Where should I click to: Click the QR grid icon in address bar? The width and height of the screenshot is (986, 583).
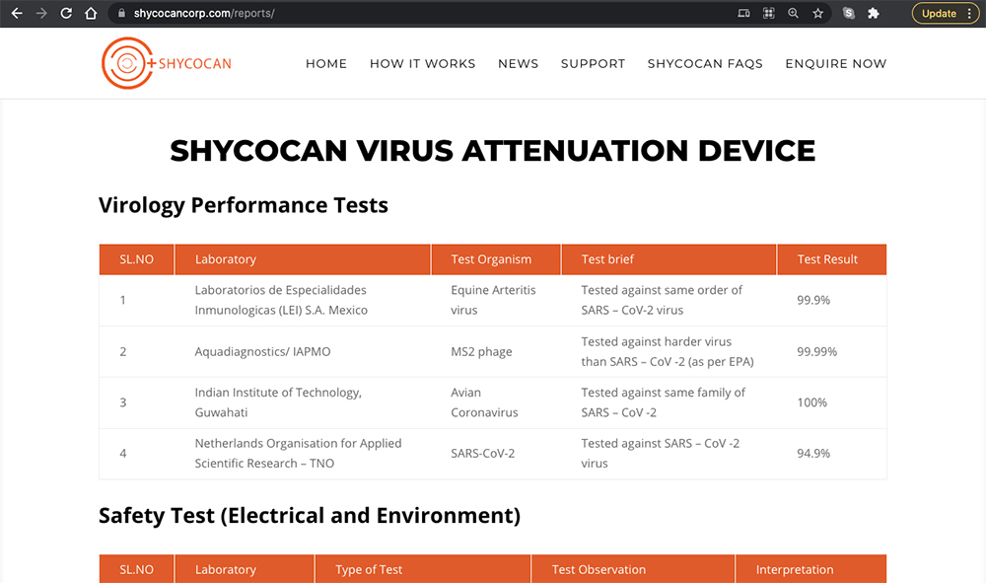coord(768,13)
